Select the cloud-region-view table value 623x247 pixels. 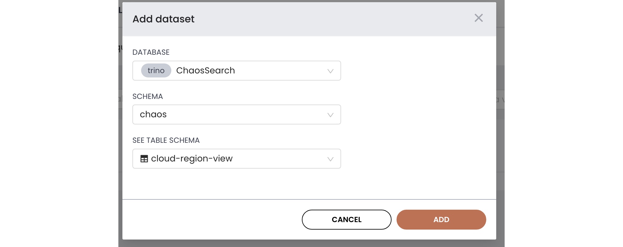click(192, 159)
